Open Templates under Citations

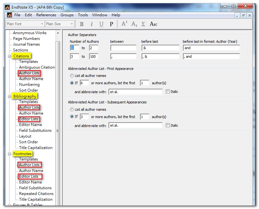[x=28, y=62]
